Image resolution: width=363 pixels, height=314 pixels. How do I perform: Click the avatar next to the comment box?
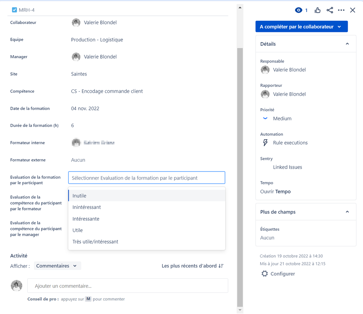(16, 286)
